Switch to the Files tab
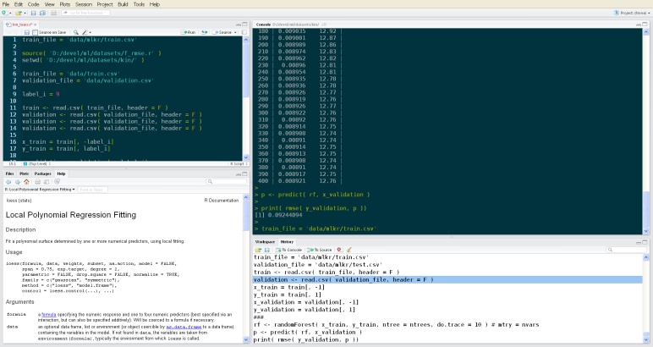This screenshot has height=347, width=653. [9, 173]
